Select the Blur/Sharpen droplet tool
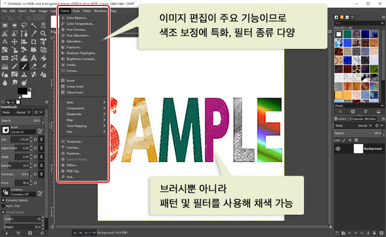Screen dimensions: 386x237 5,83
